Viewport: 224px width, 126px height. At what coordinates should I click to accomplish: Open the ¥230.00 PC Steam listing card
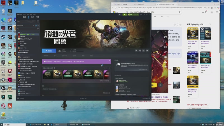click(206, 38)
